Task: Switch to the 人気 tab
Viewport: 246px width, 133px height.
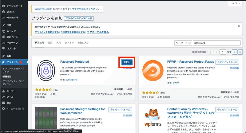Action: pos(58,43)
